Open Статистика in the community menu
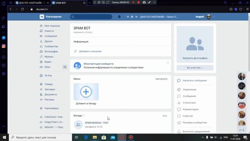 189,103
